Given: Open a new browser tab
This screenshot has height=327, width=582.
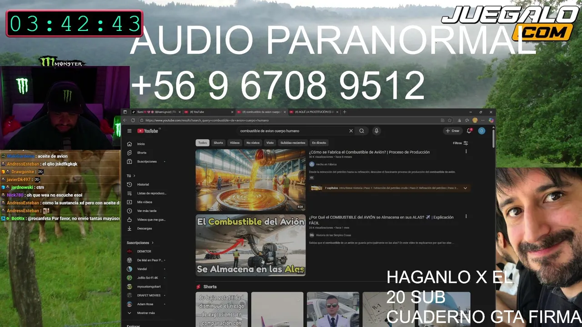Looking at the screenshot, I should pos(345,112).
